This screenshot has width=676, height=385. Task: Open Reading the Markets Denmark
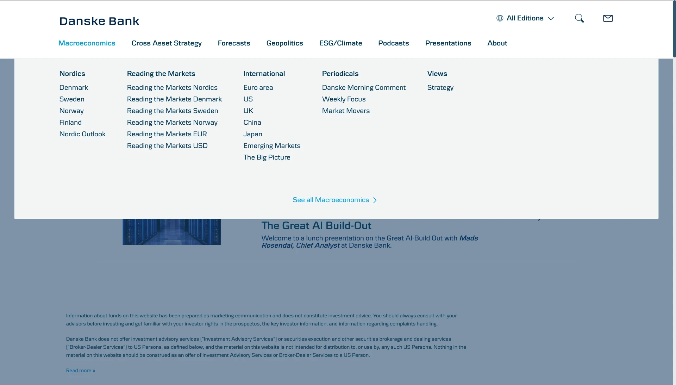tap(174, 99)
